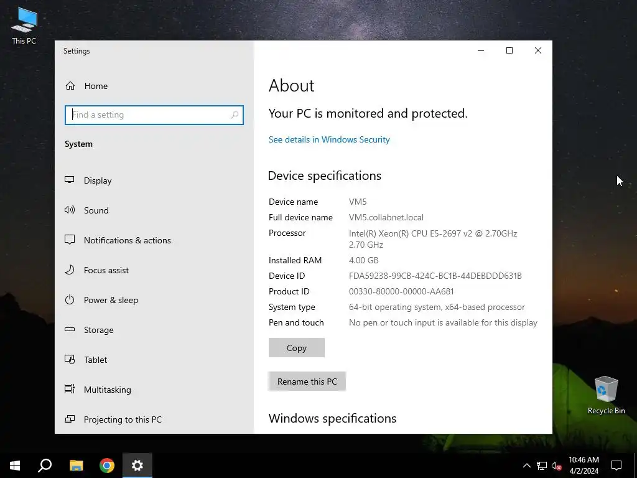637x478 pixels.
Task: Go to Settings Home
Action: (x=96, y=86)
